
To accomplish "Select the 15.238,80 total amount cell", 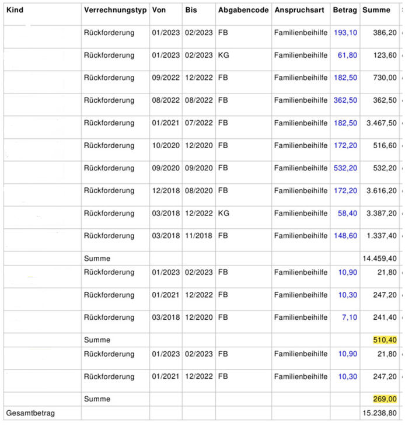I will pos(379,413).
